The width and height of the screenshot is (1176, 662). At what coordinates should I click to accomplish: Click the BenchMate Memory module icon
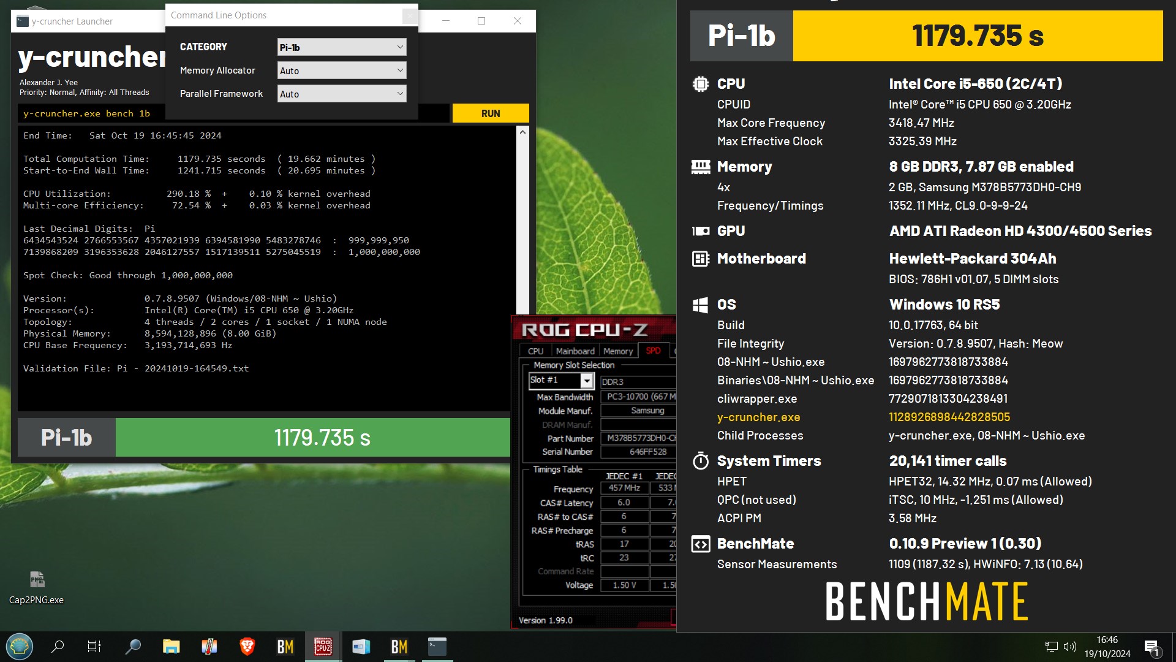[x=700, y=167]
